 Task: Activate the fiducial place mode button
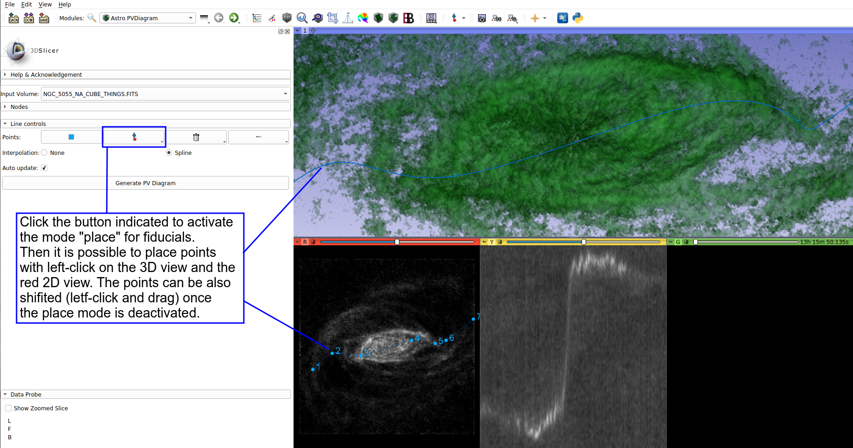click(x=134, y=137)
